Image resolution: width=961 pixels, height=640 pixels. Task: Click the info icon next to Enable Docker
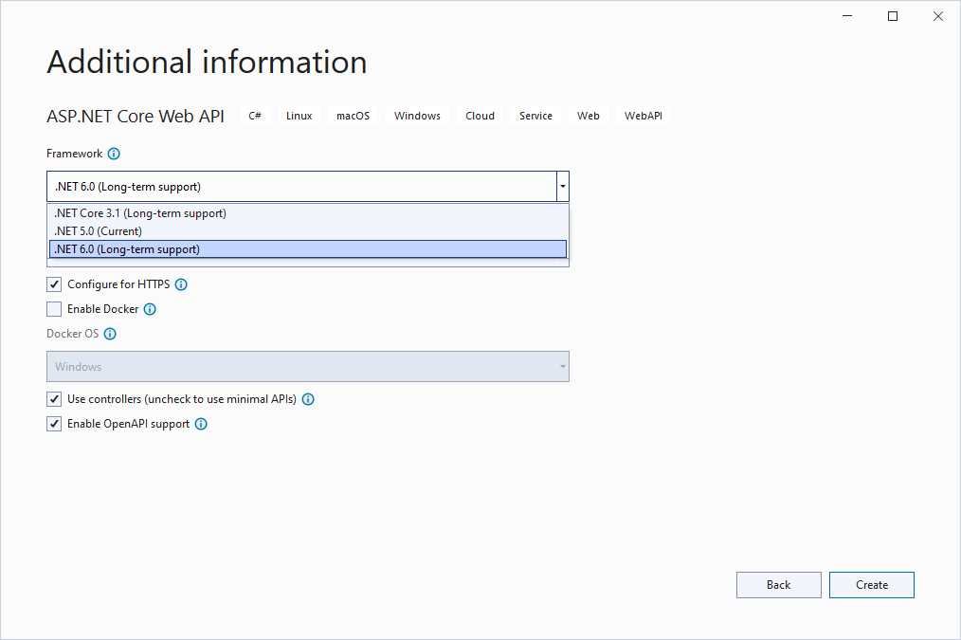tap(152, 309)
